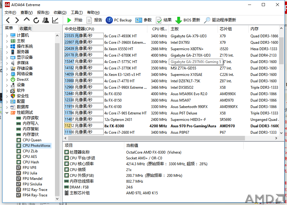Select the CPU Hash benchmark

click(x=31, y=162)
